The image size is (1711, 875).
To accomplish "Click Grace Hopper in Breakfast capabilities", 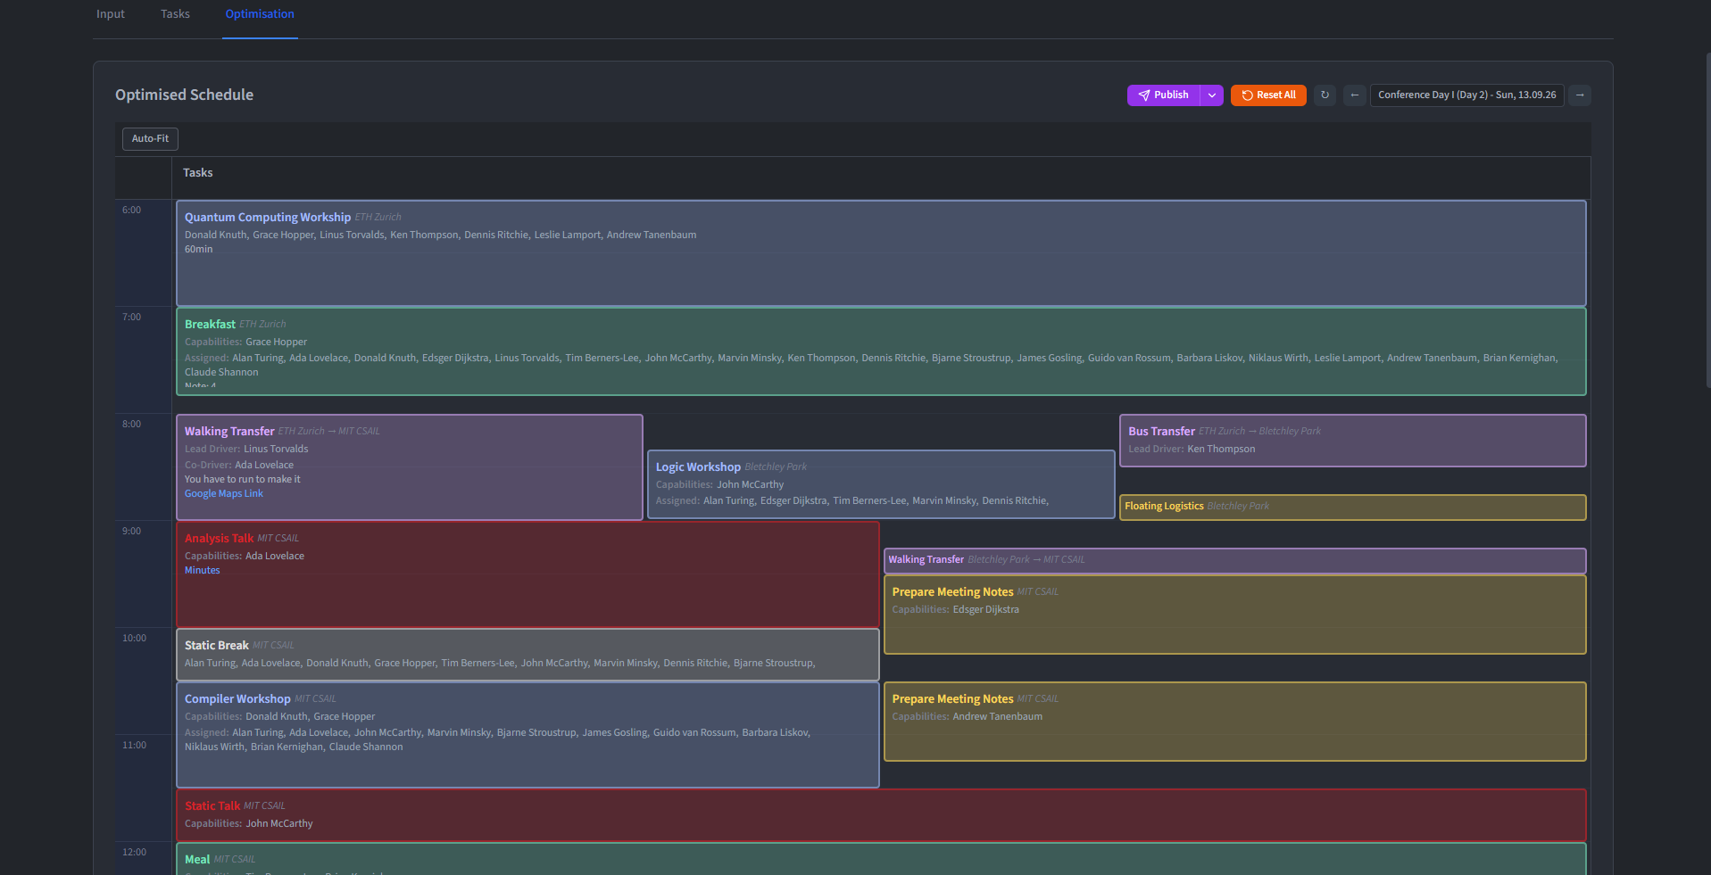I will (276, 343).
